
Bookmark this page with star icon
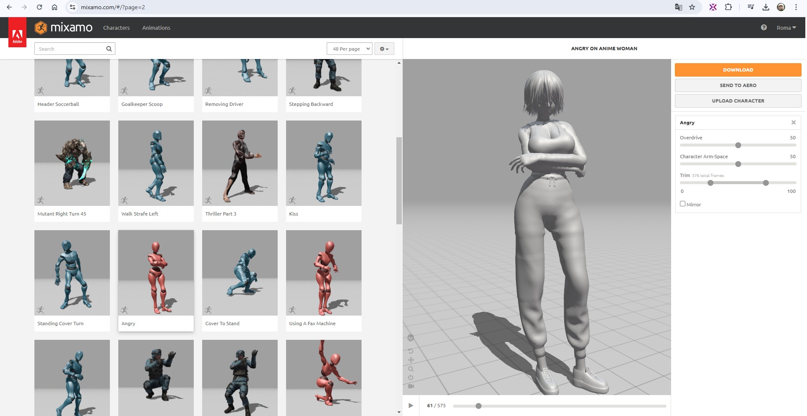tap(692, 7)
